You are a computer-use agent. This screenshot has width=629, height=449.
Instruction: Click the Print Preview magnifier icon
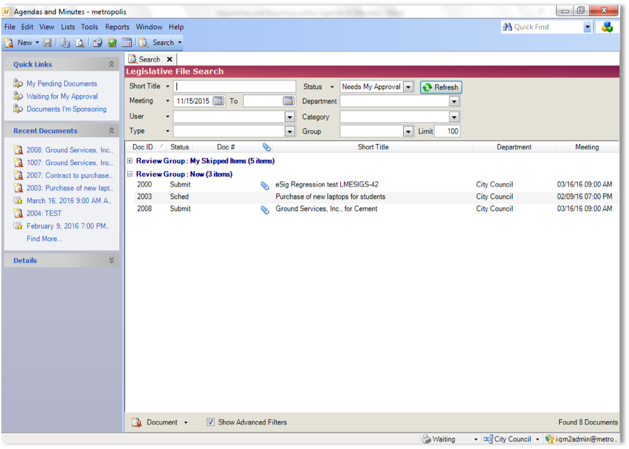click(80, 42)
